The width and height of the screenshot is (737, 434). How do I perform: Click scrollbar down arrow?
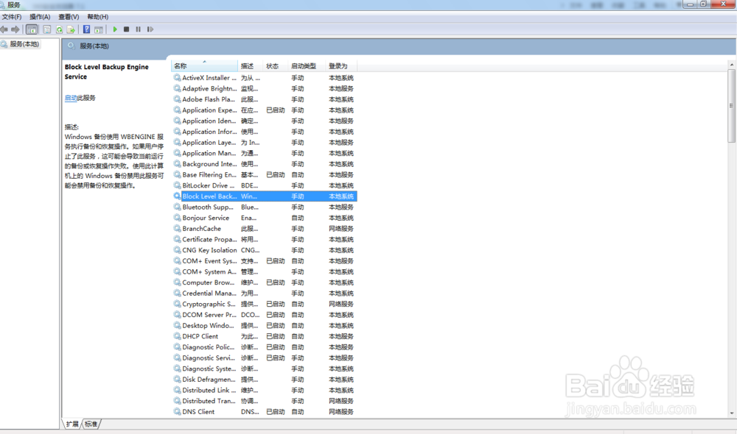click(731, 413)
